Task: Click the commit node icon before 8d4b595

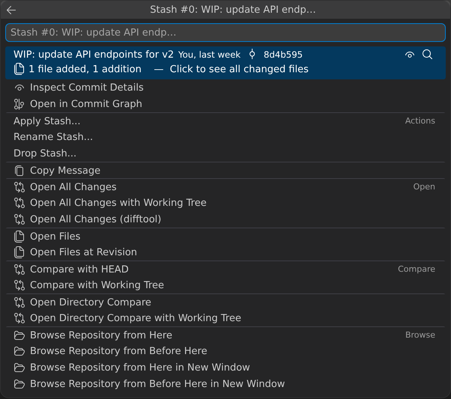Action: pos(252,54)
